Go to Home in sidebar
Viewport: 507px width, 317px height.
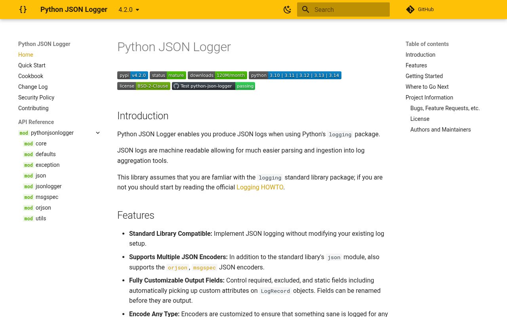click(26, 55)
